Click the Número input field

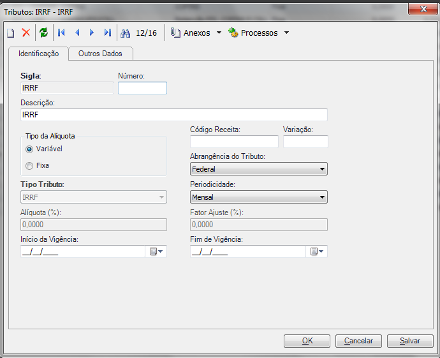(x=143, y=88)
